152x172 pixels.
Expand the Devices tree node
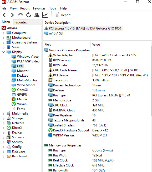3,132
